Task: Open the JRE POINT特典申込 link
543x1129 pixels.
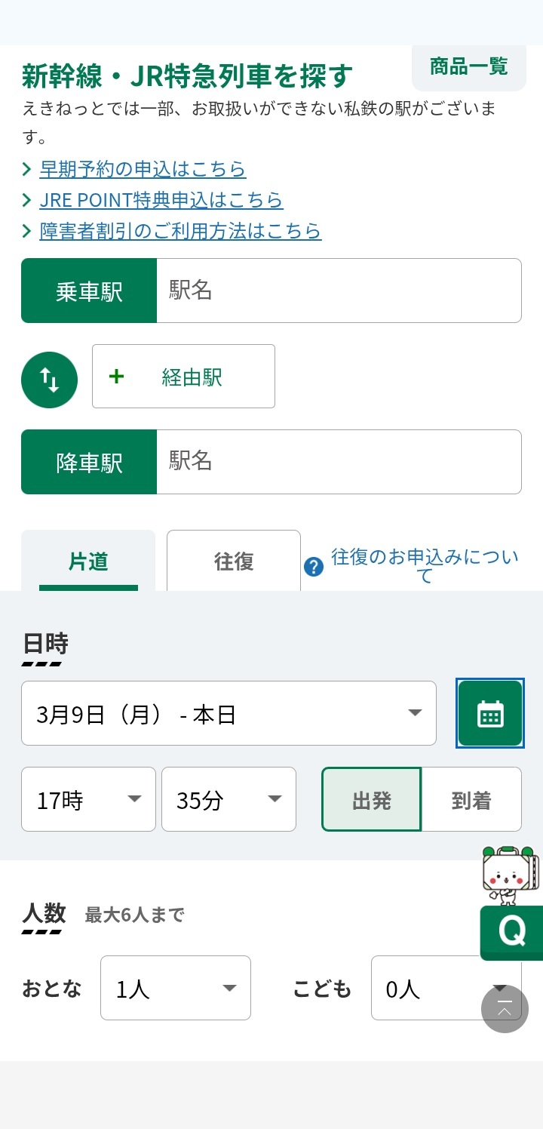Action: pyautogui.click(x=161, y=200)
